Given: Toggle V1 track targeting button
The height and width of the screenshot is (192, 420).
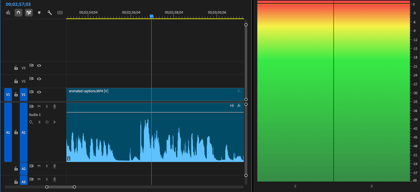Looking at the screenshot, I should coord(24,95).
